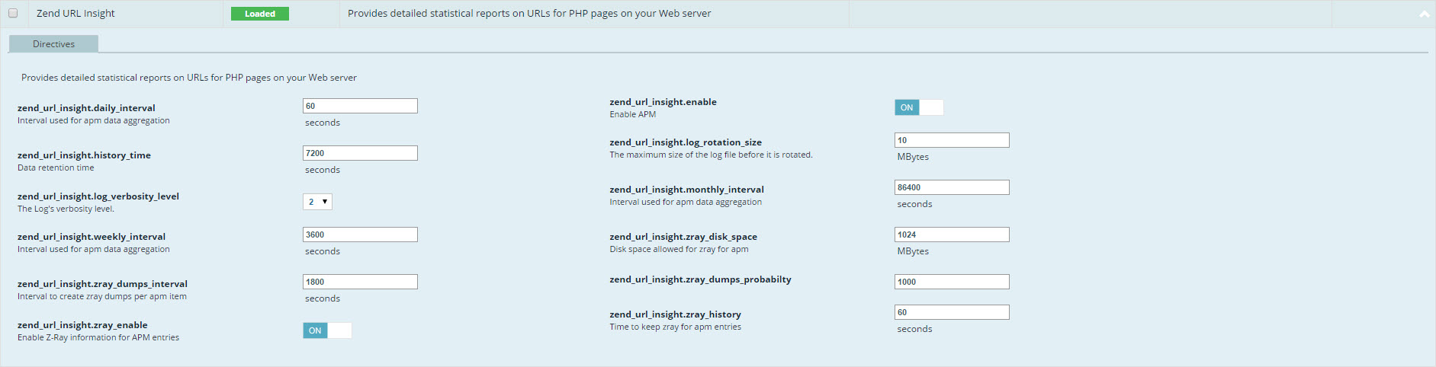Open the log_verbosity_level dropdown

tap(317, 202)
